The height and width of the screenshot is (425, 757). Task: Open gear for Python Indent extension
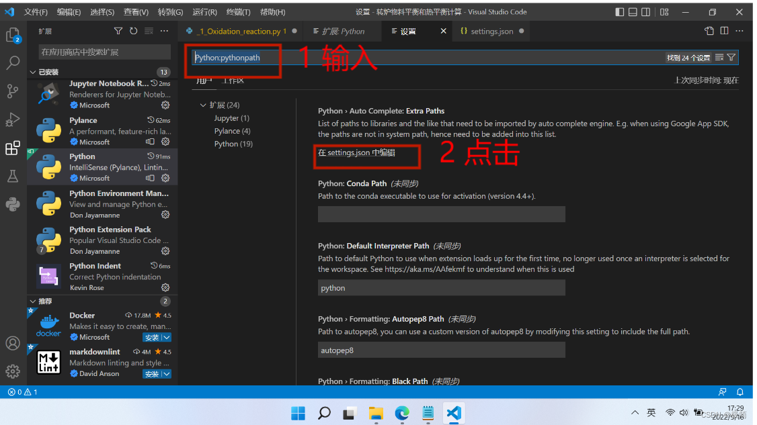(165, 287)
